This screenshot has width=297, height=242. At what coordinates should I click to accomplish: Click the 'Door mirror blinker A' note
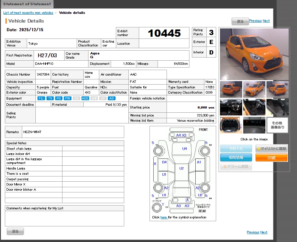tap(21, 189)
